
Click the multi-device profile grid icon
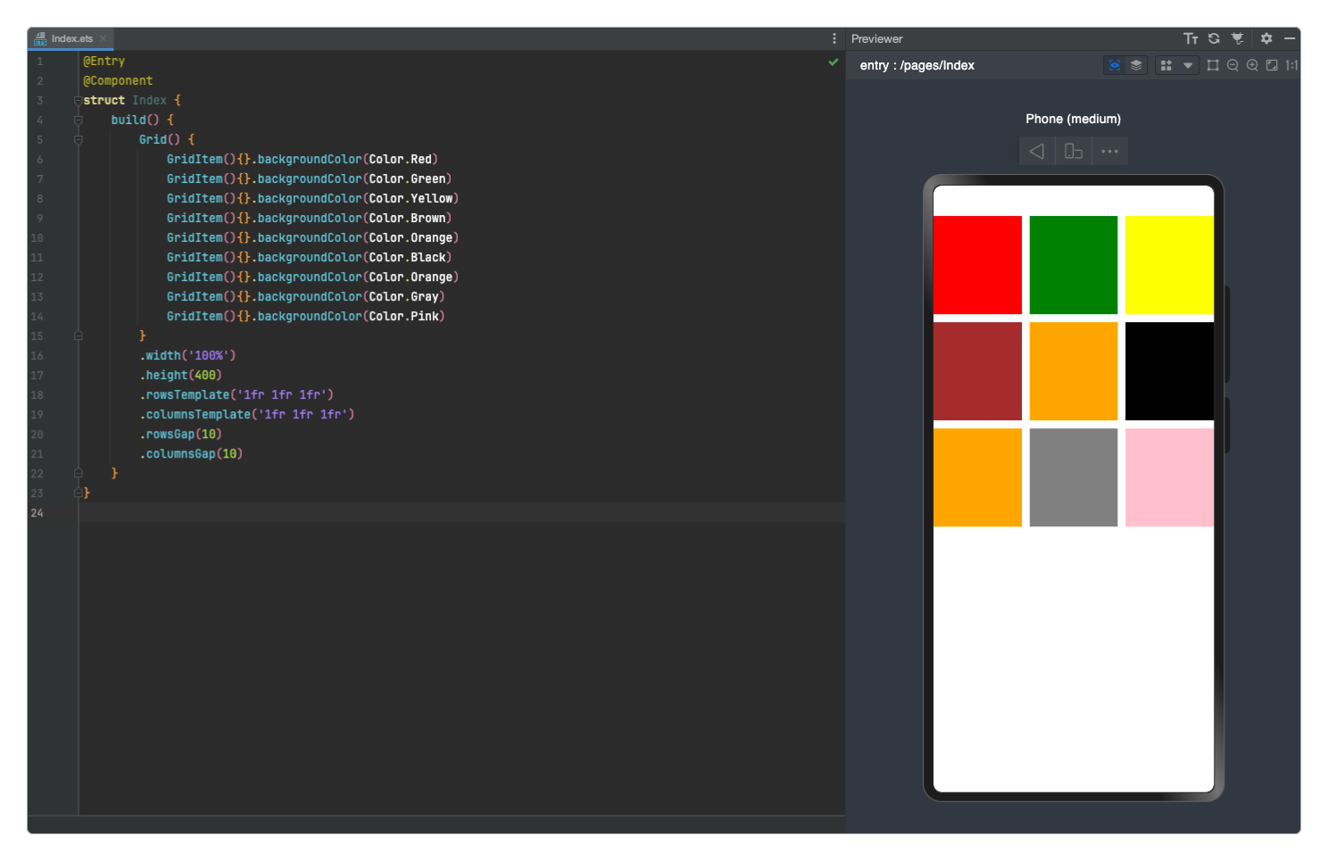[1166, 65]
